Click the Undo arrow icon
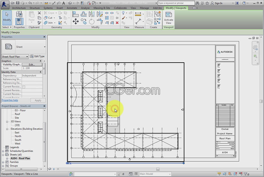The height and width of the screenshot is (177, 264). click(30, 3)
